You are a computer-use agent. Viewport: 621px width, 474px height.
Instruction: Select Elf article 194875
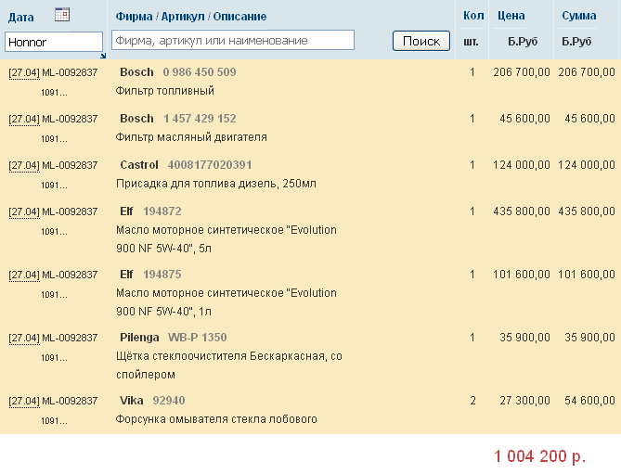tap(162, 275)
